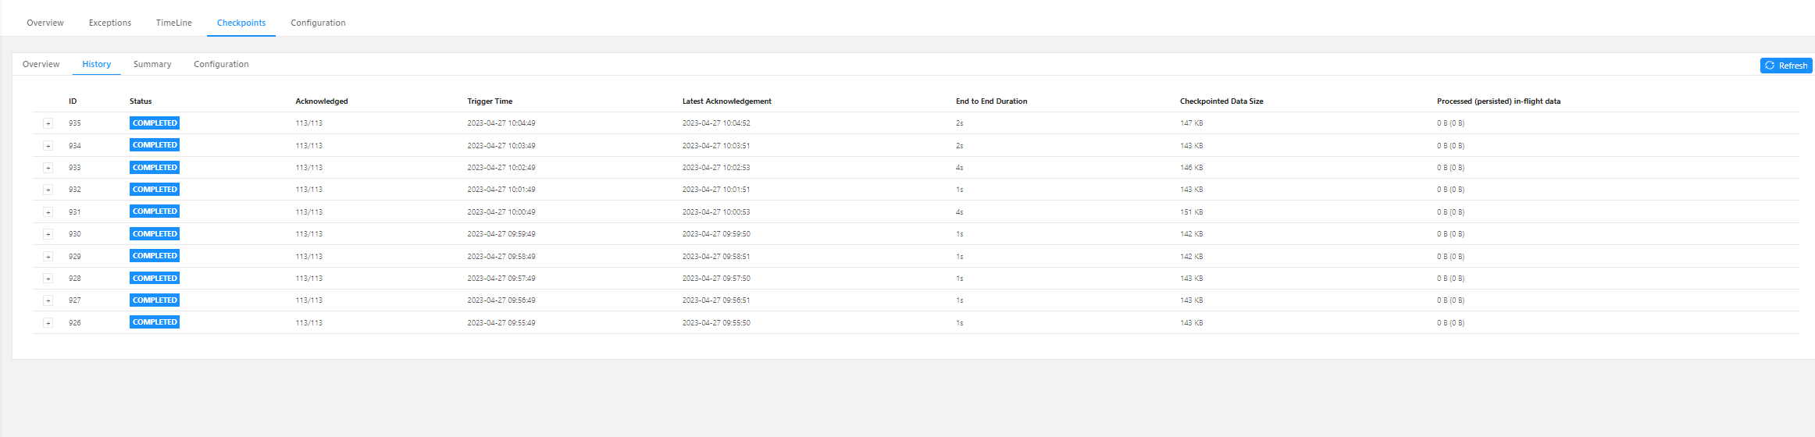The image size is (1815, 437).
Task: Switch to the Exceptions tab
Action: 110,23
